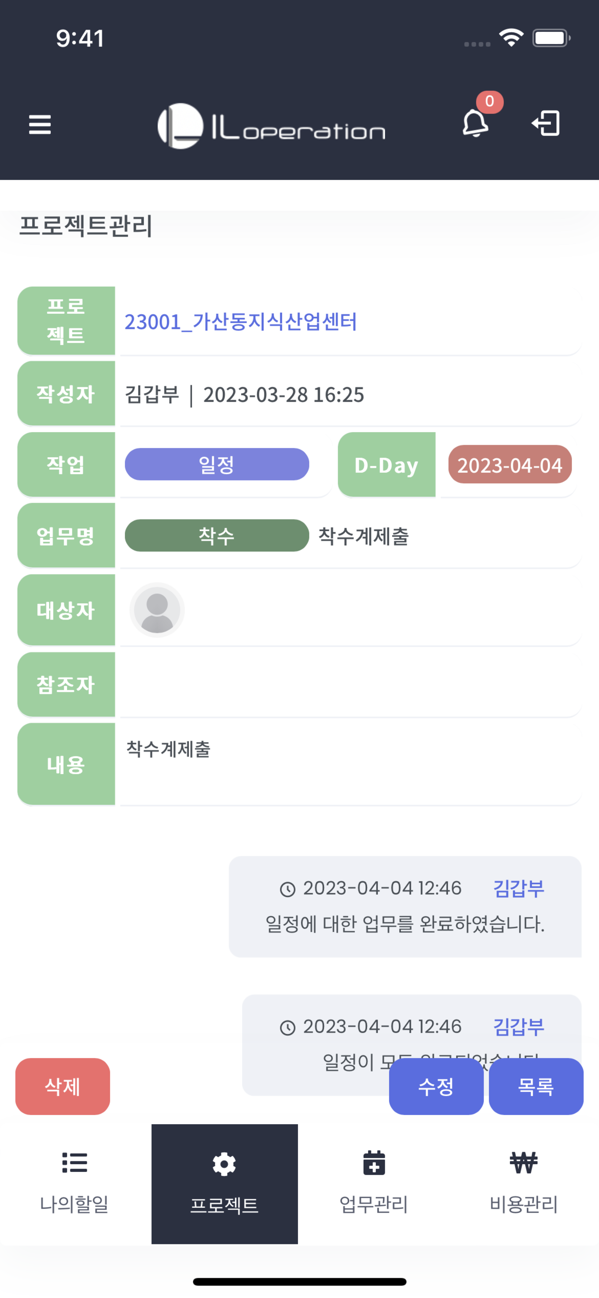Open the 23001_가산동지식산업센터 project link
This screenshot has width=599, height=1298.
241,322
